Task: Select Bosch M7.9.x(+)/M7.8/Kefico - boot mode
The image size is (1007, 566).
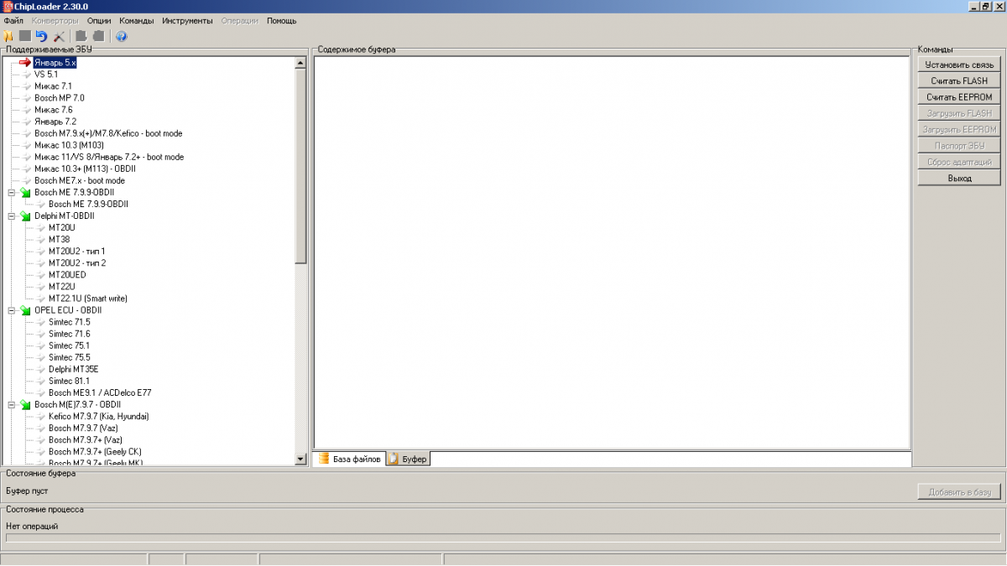Action: [x=108, y=133]
